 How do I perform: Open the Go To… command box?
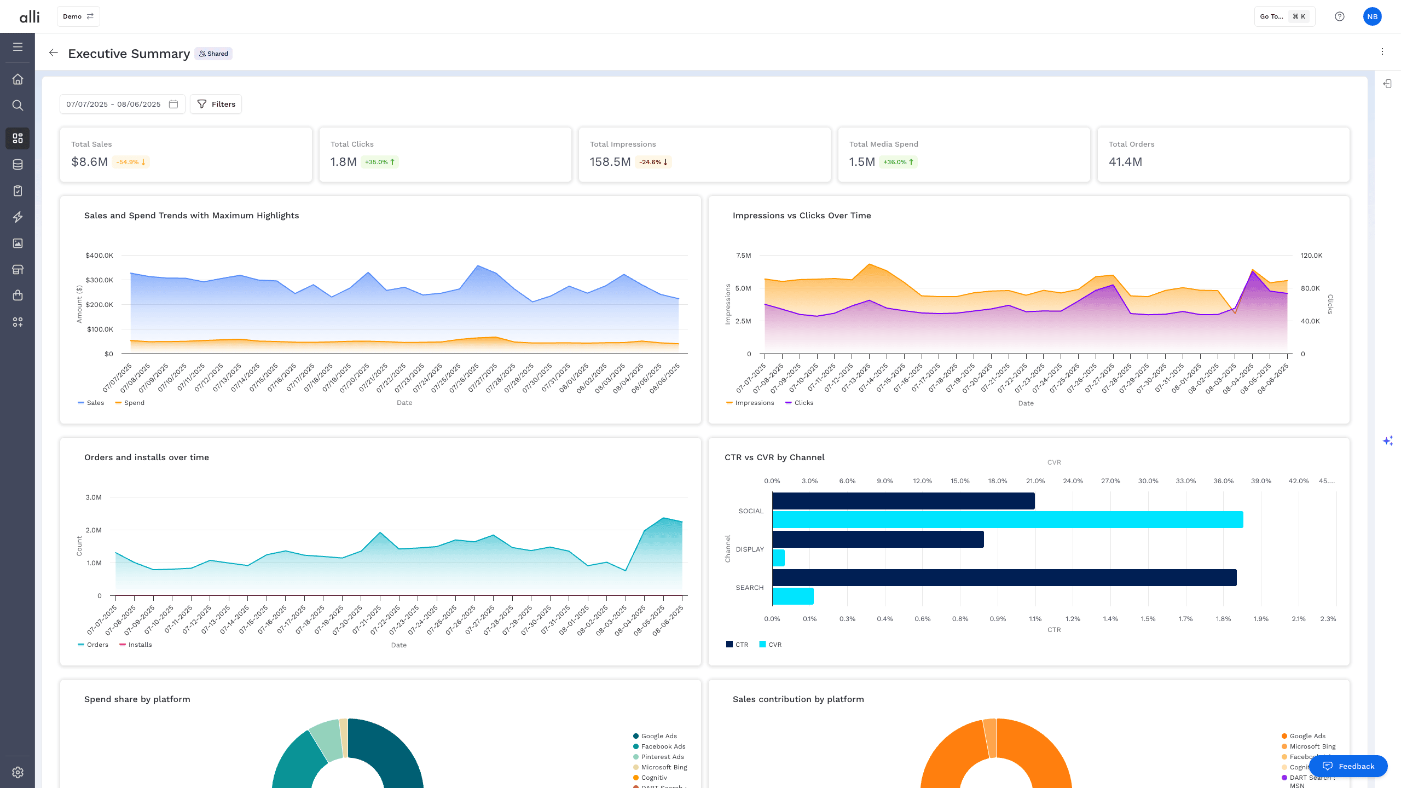click(x=1284, y=16)
